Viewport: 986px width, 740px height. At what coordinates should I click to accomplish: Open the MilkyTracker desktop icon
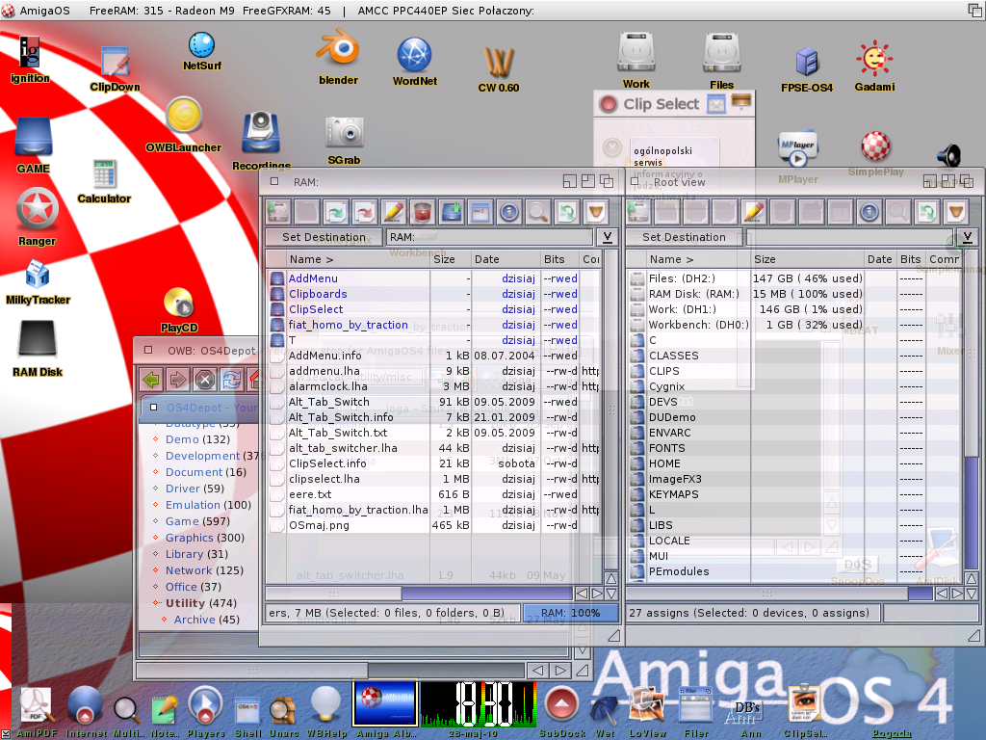pyautogui.click(x=38, y=281)
